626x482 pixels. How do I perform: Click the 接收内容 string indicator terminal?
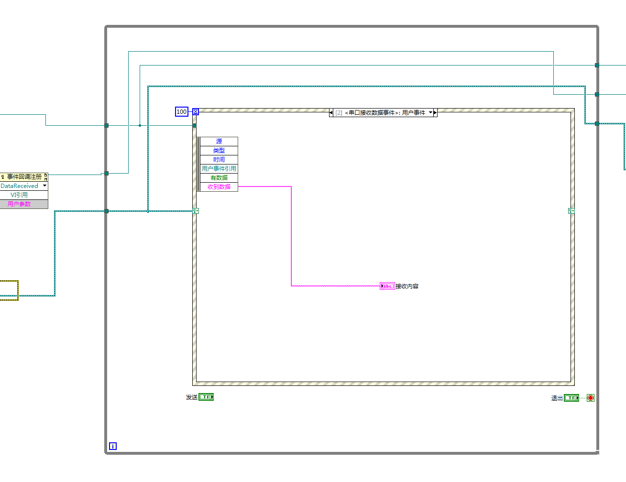(387, 286)
